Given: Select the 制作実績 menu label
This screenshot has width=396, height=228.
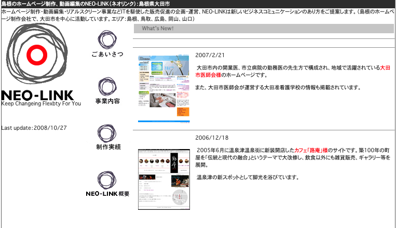Looking at the screenshot, I should tap(108, 147).
